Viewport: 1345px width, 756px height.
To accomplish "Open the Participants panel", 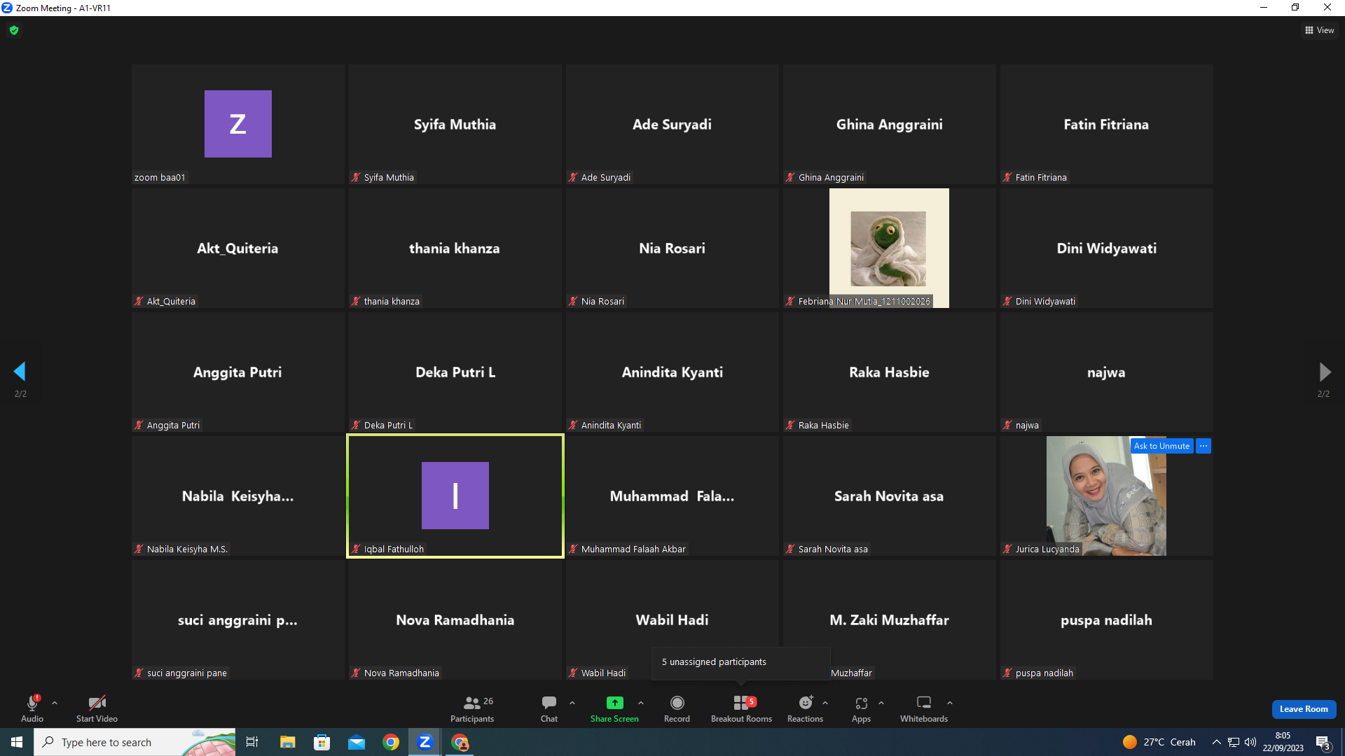I will coord(472,708).
